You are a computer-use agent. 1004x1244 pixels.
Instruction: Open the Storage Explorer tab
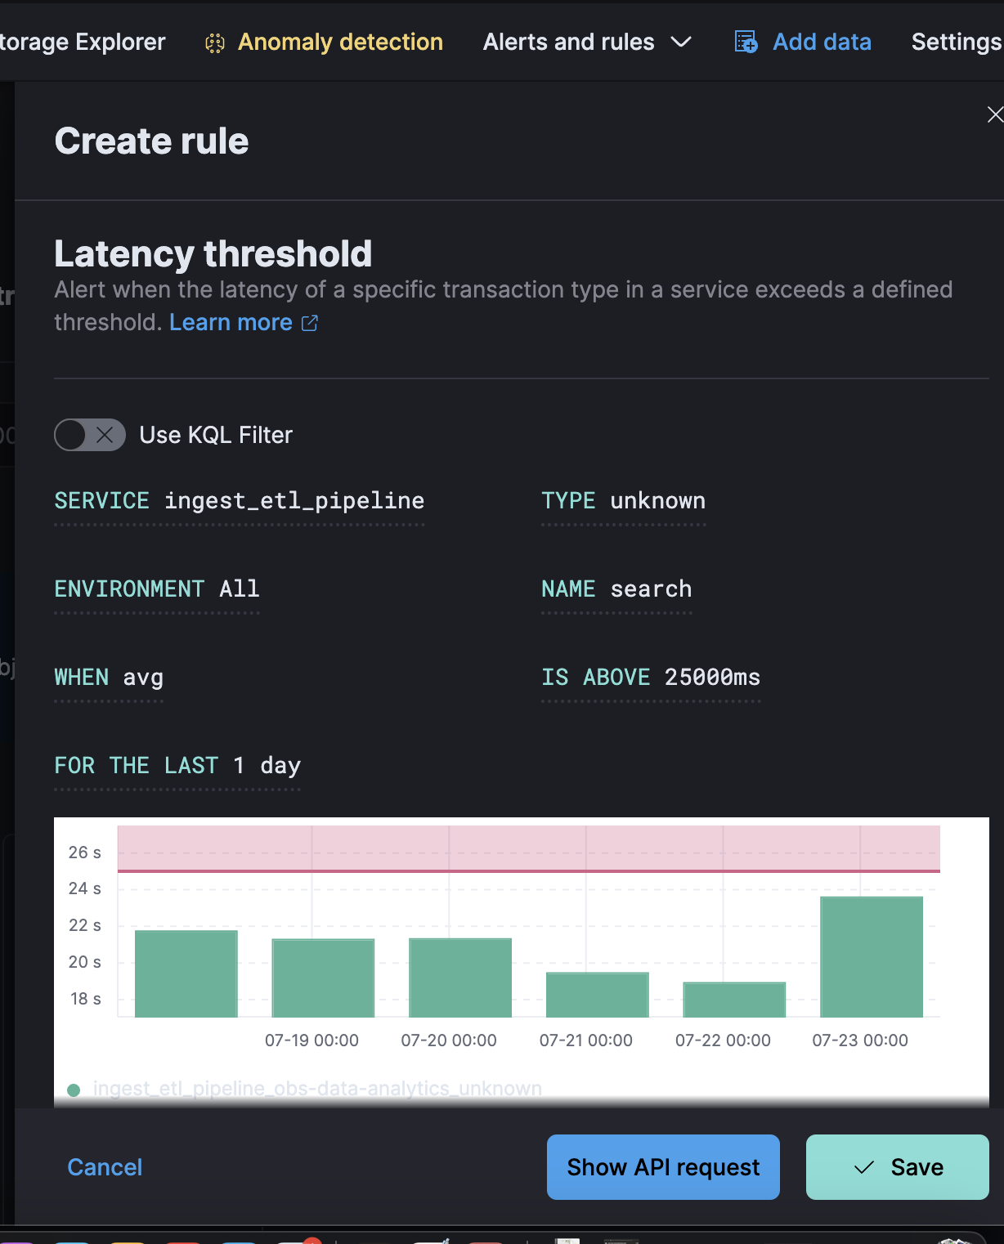tap(83, 42)
